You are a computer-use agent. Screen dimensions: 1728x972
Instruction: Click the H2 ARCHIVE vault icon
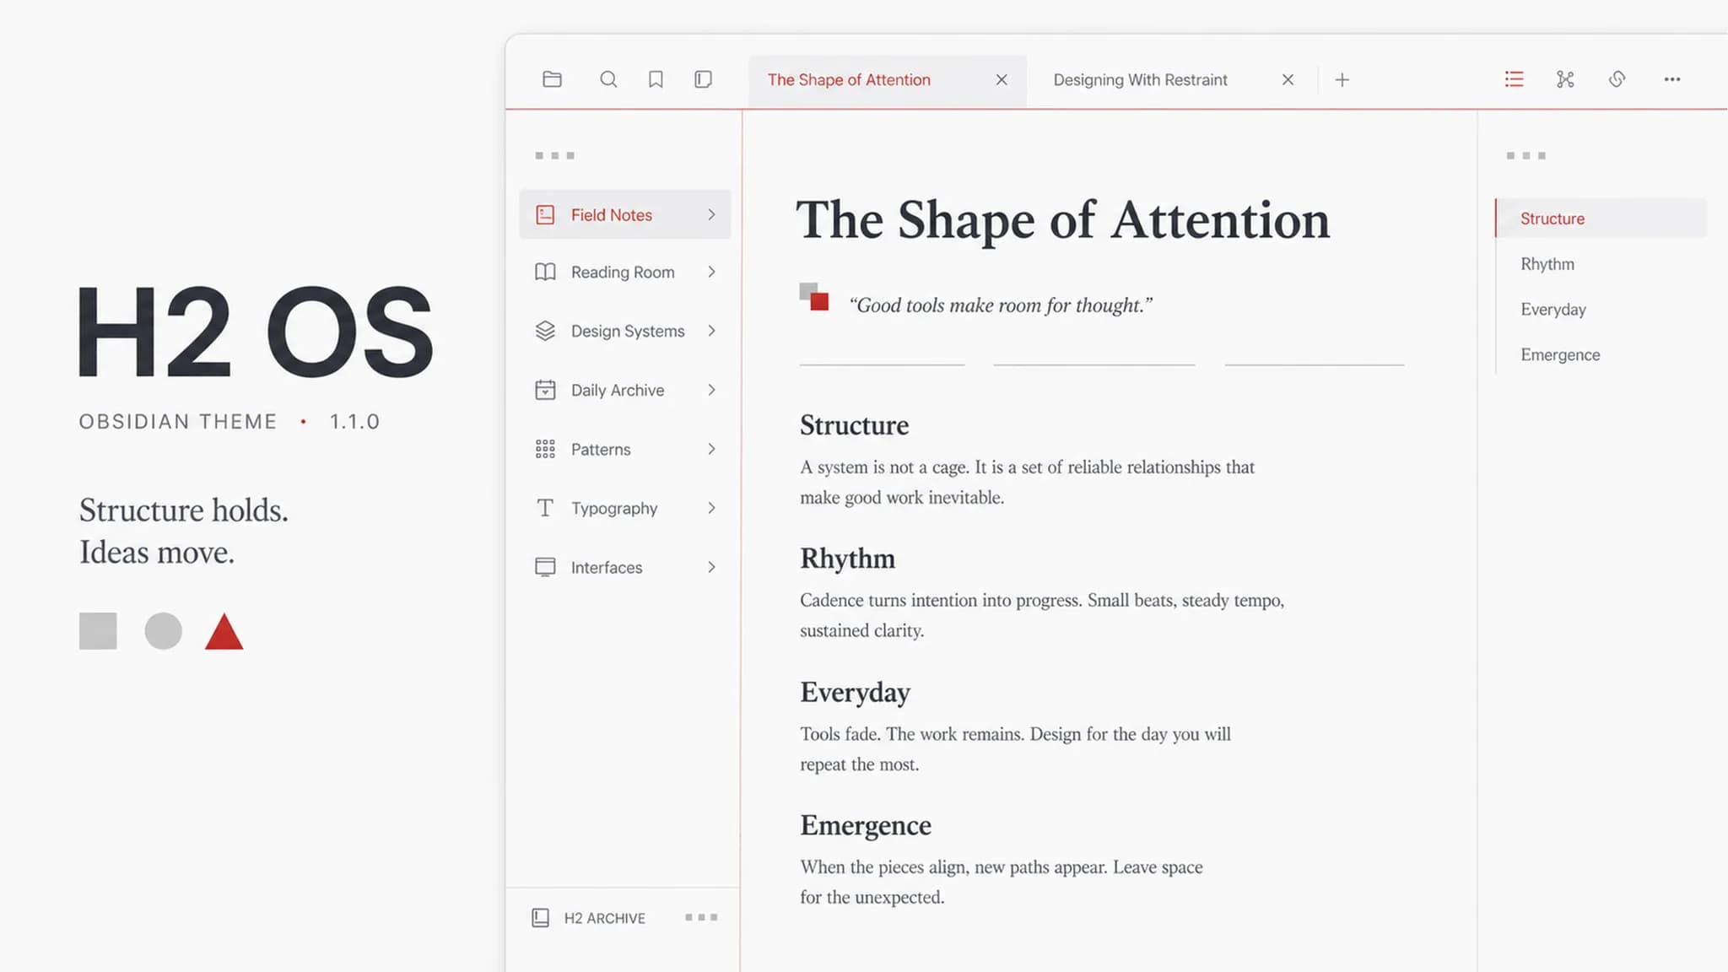click(541, 918)
